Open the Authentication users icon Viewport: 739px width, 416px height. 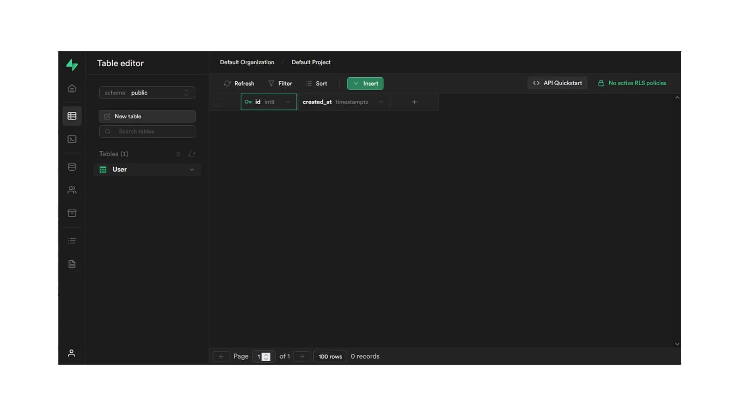point(72,190)
